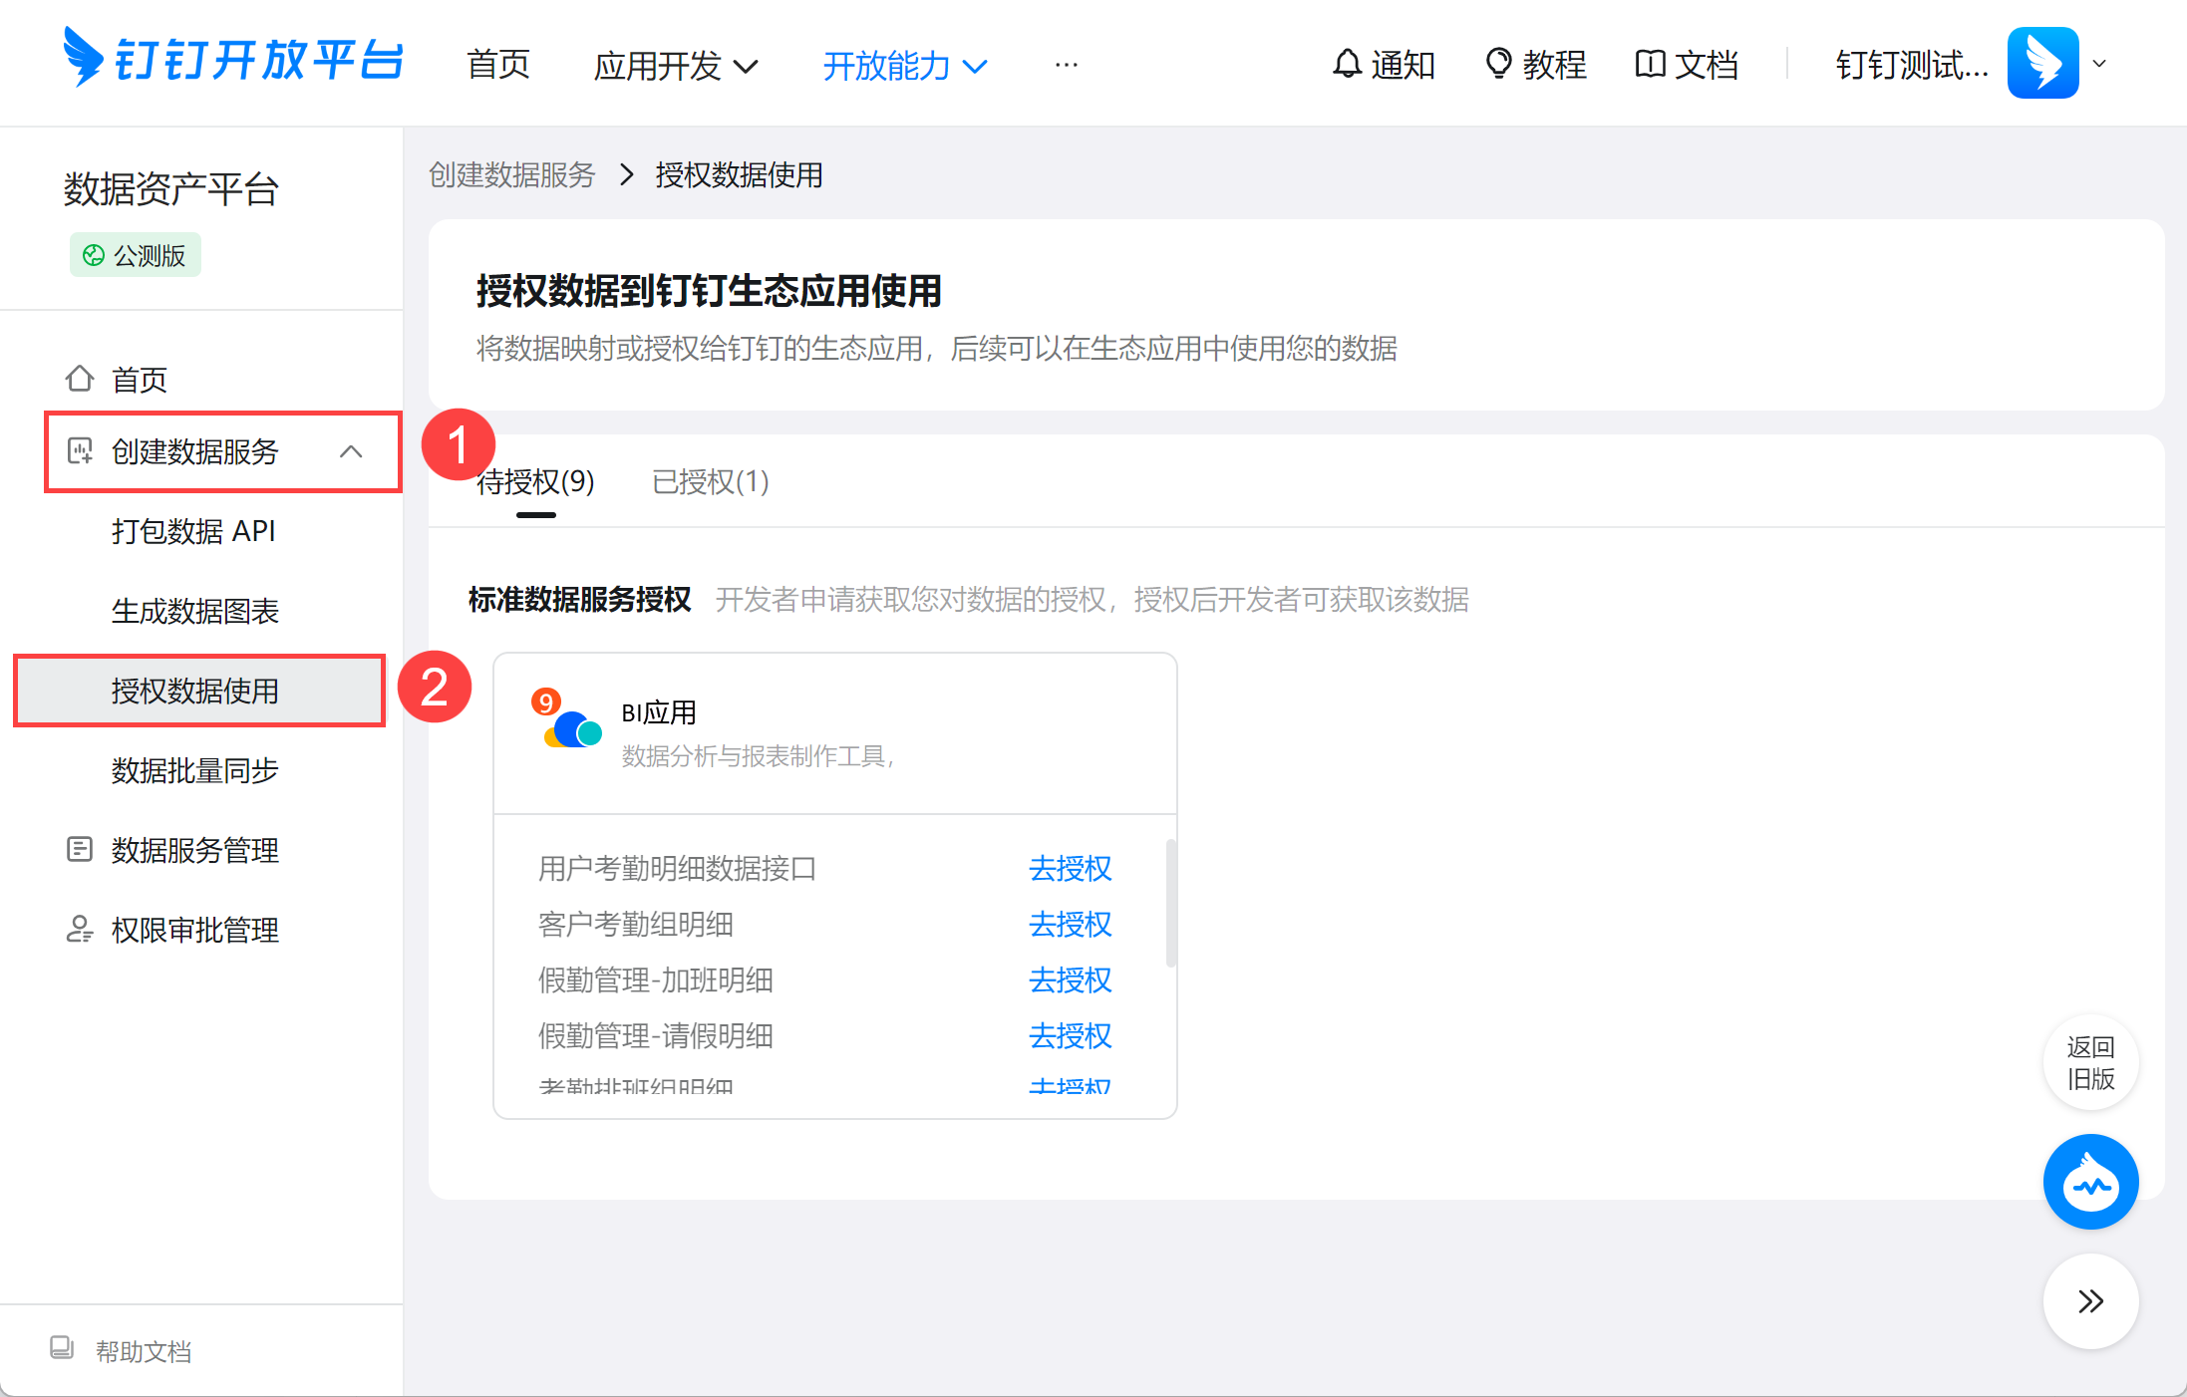Collapse the 创建数据服务 sidebar section
This screenshot has width=2187, height=1397.
(351, 451)
